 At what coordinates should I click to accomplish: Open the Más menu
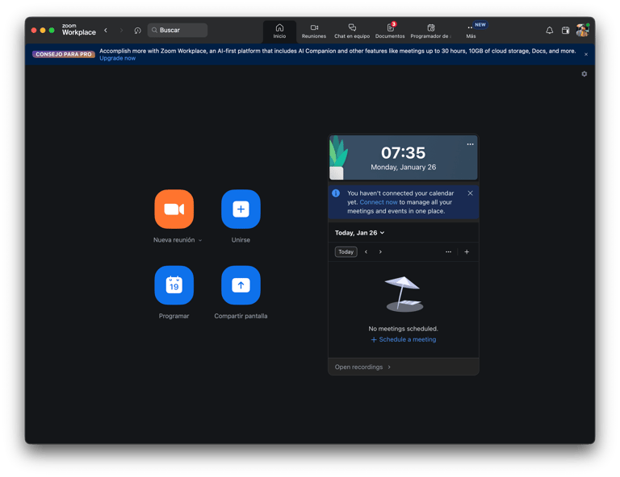coord(471,31)
